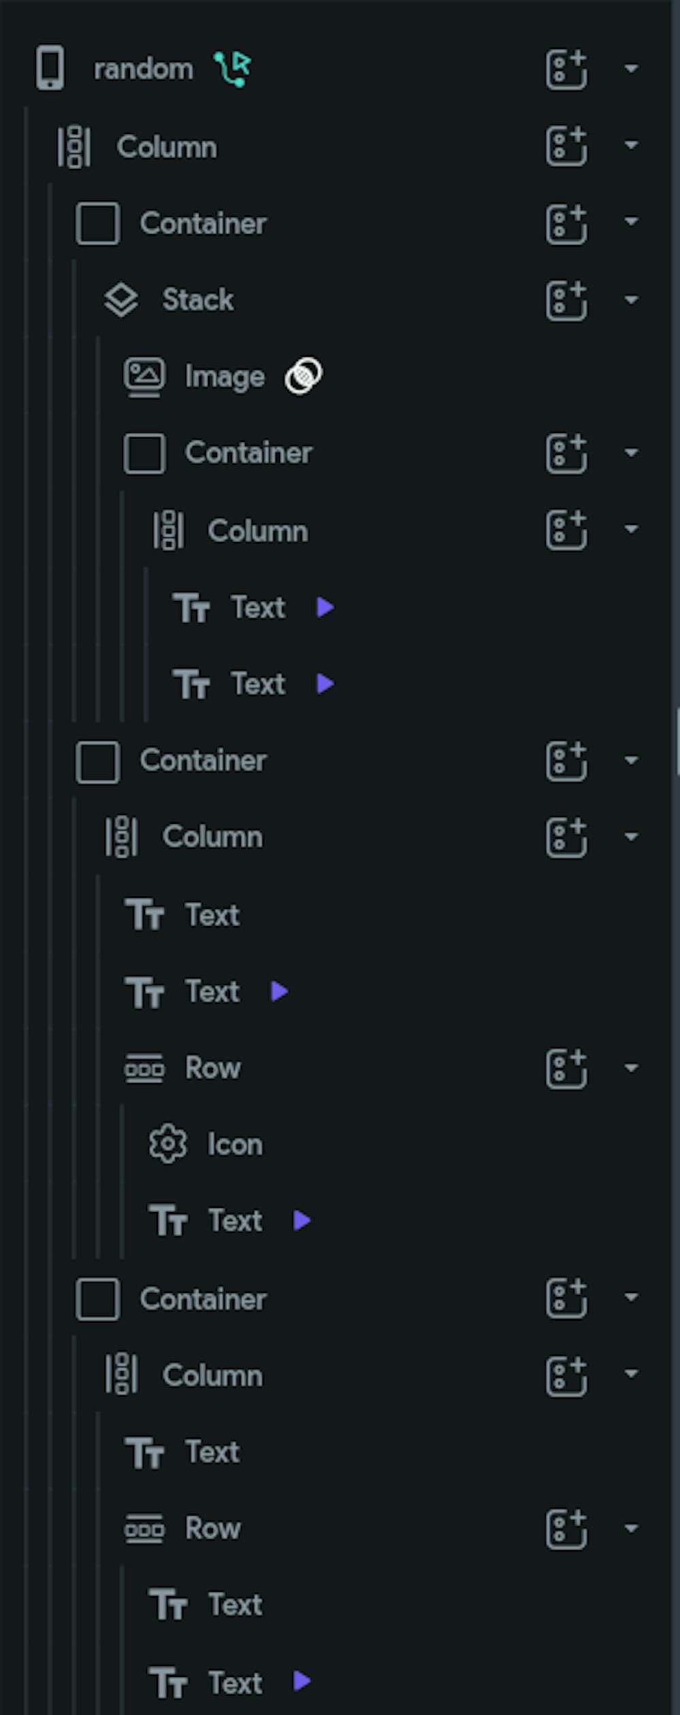The height and width of the screenshot is (1715, 680).
Task: Click the scrollbar handle on the right edge
Action: [x=677, y=742]
